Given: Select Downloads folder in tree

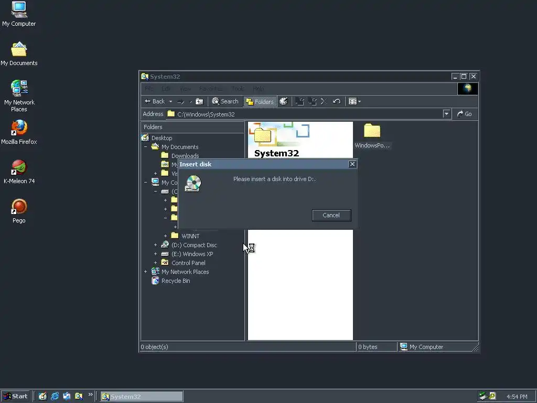Looking at the screenshot, I should coord(185,155).
